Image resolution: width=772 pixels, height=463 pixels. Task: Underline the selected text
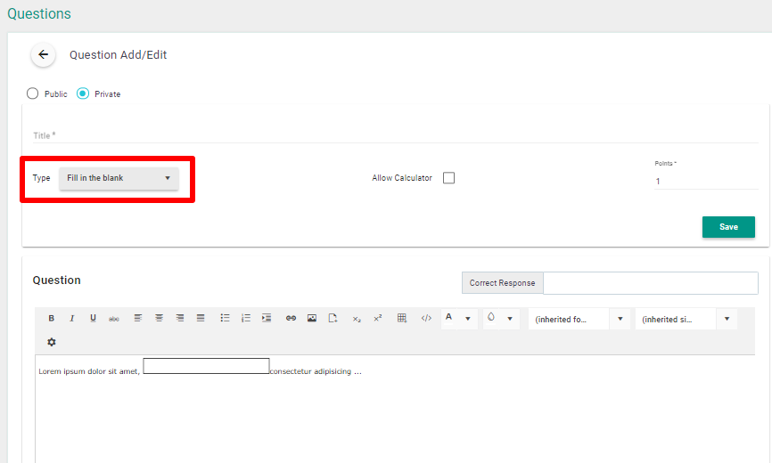93,319
